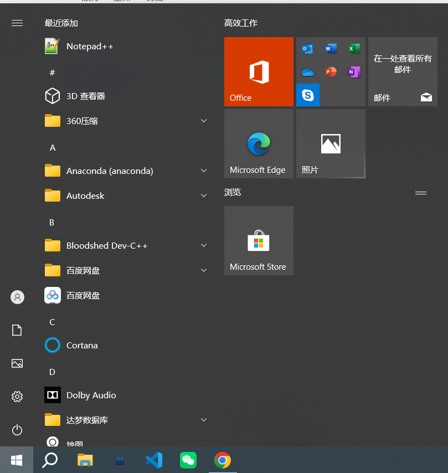
Task: Open the 照片 photos tile
Action: point(331,143)
